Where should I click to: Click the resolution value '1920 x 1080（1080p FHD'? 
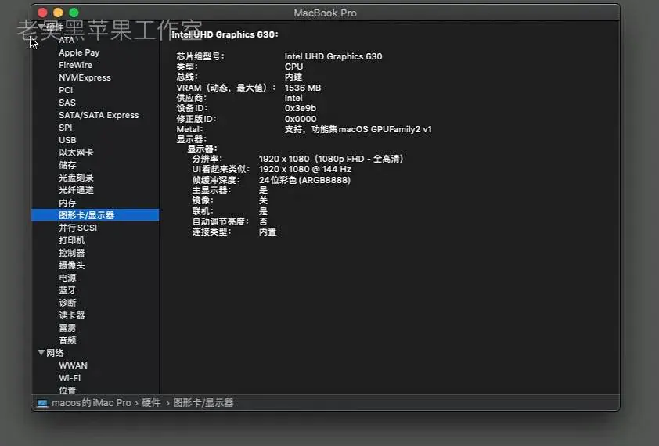coord(311,159)
